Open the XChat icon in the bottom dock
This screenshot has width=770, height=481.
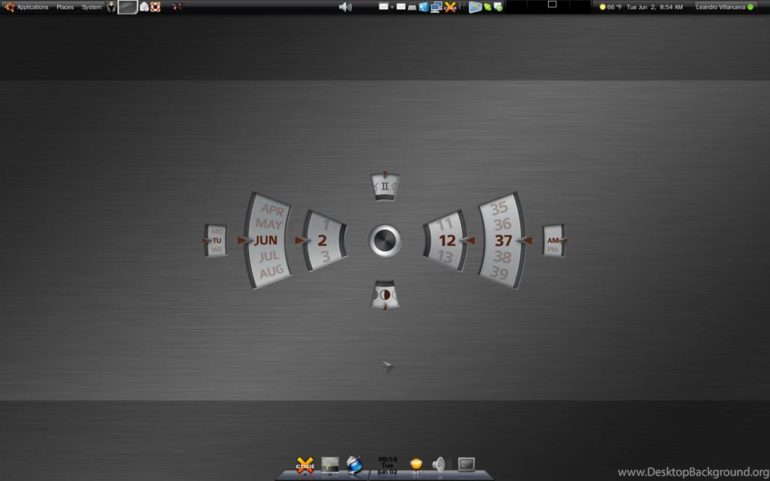tap(305, 465)
